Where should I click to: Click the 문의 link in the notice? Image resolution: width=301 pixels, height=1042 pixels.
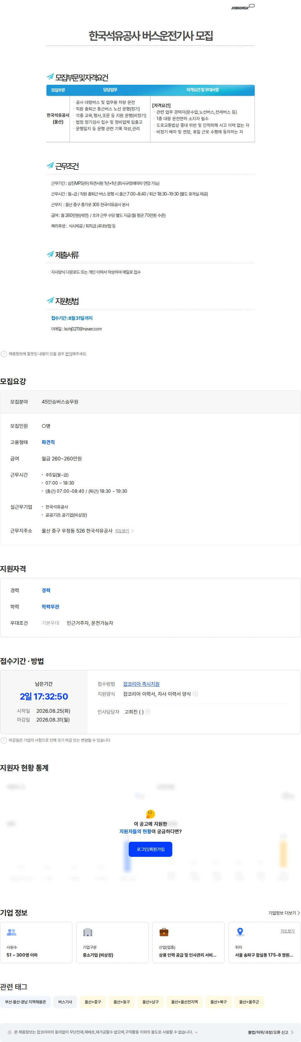click(69, 354)
